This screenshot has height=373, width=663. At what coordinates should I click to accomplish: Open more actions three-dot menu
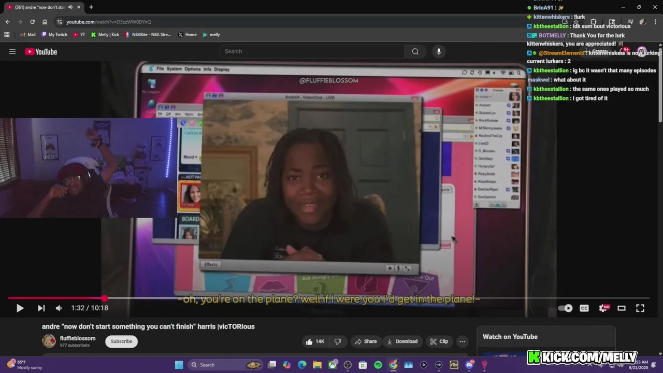tap(462, 341)
